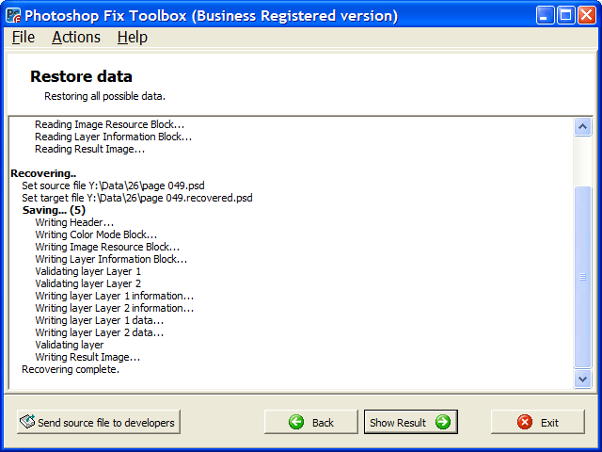Select 'Writing layer Layer 1 information...' line
The width and height of the screenshot is (602, 452).
click(x=115, y=296)
